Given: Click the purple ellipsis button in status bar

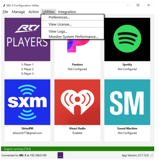Looking at the screenshot, I should coord(60,155).
